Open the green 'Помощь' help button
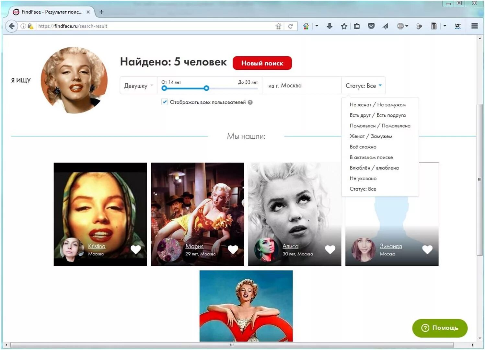Image resolution: width=485 pixels, height=350 pixels. [x=440, y=328]
